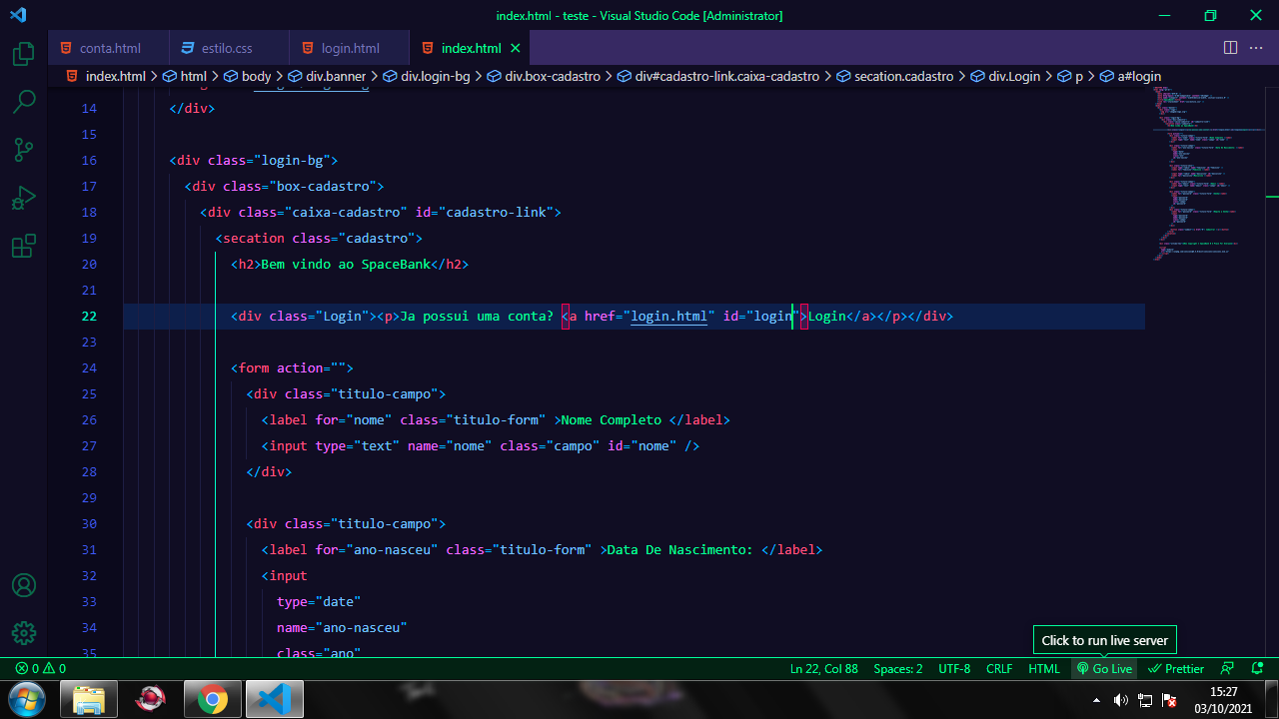This screenshot has height=719, width=1279.
Task: Change indentation Spaces: 2
Action: [898, 669]
